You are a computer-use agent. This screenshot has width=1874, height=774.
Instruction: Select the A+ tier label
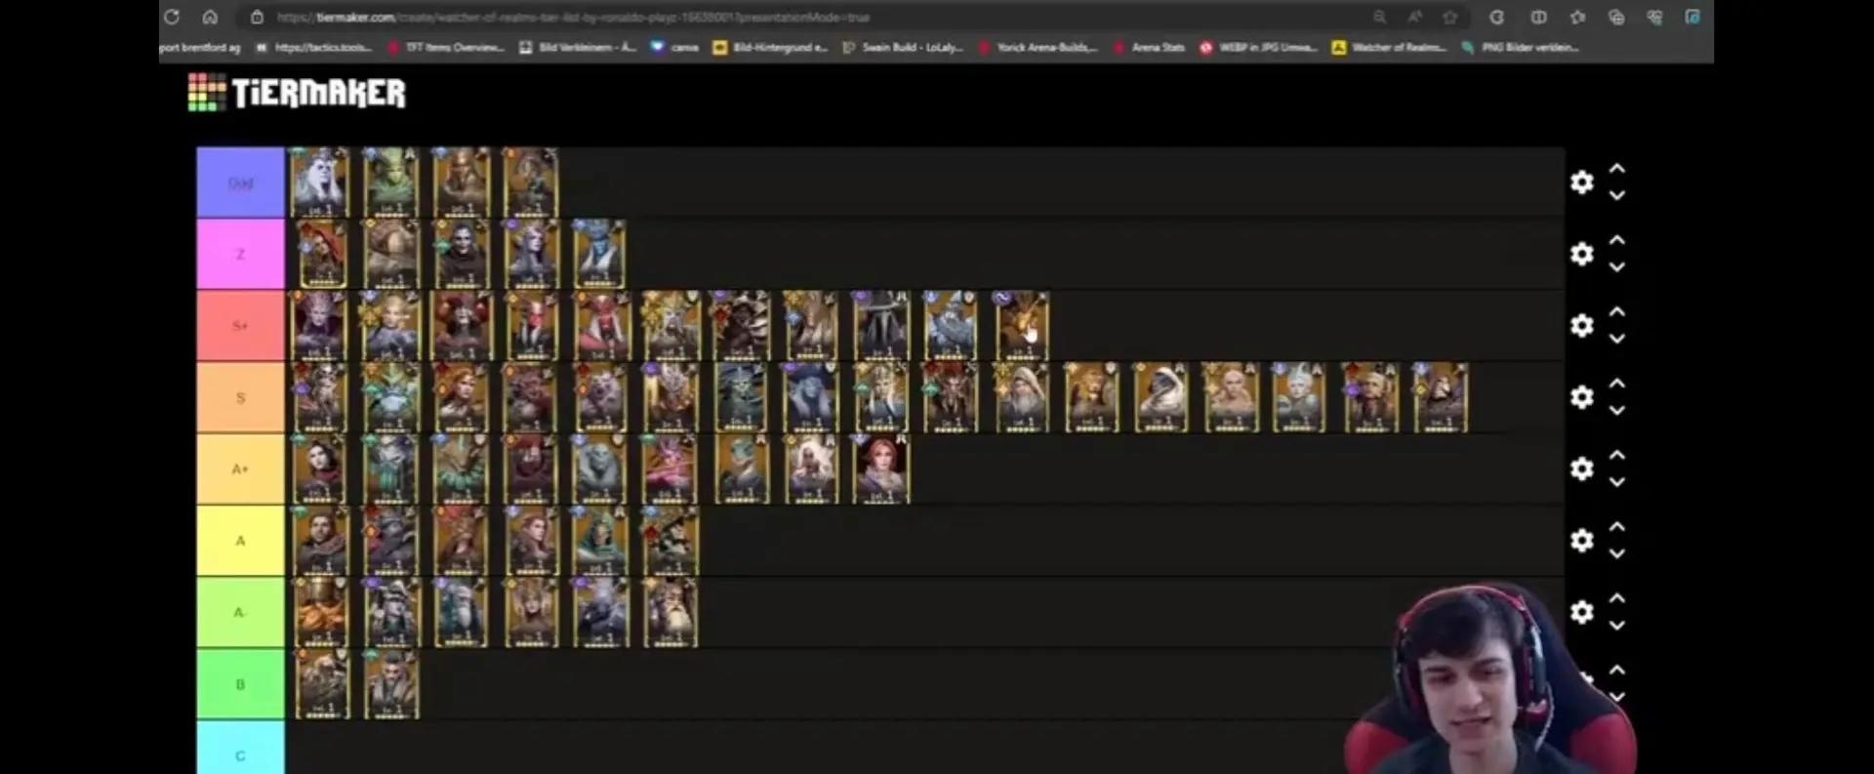pos(240,468)
